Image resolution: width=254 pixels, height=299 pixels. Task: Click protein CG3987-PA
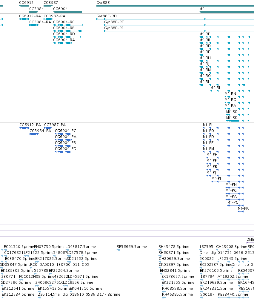pos(55,125)
